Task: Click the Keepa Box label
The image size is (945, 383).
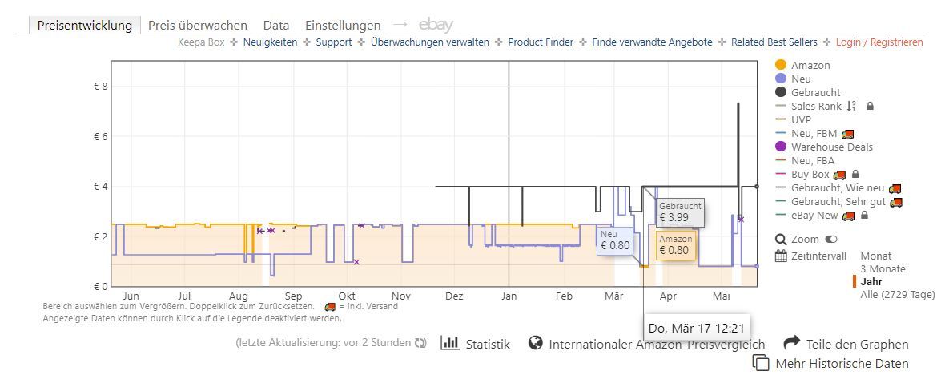Action: 201,42
